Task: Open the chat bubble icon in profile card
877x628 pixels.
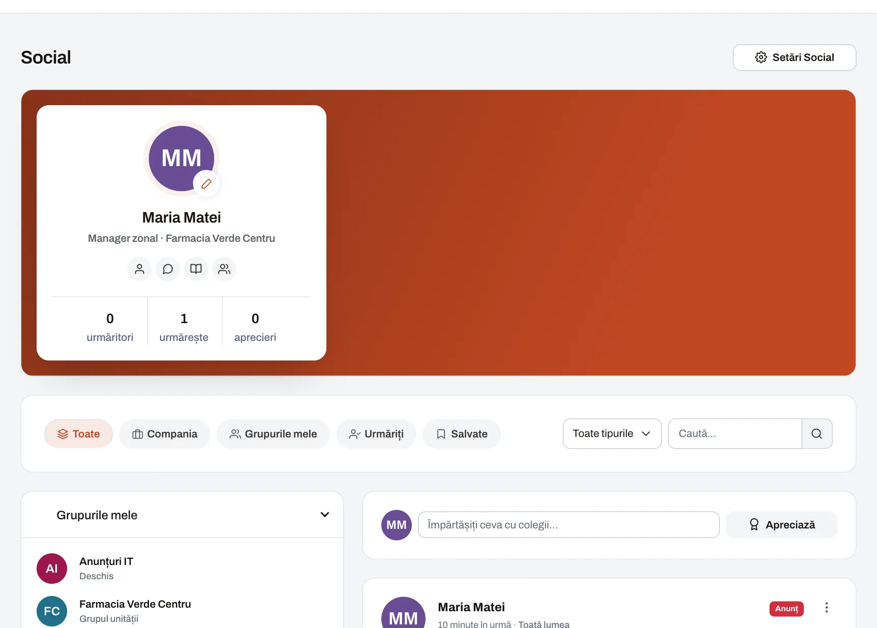Action: point(168,269)
